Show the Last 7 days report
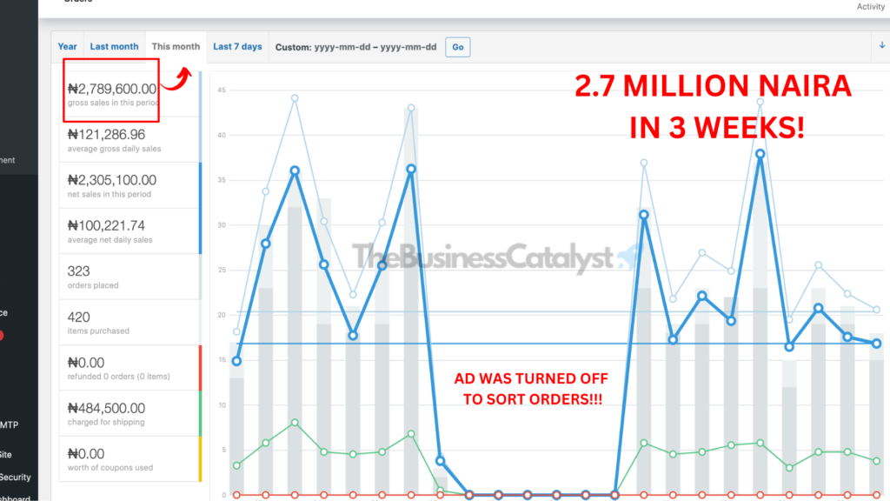 pyautogui.click(x=237, y=47)
